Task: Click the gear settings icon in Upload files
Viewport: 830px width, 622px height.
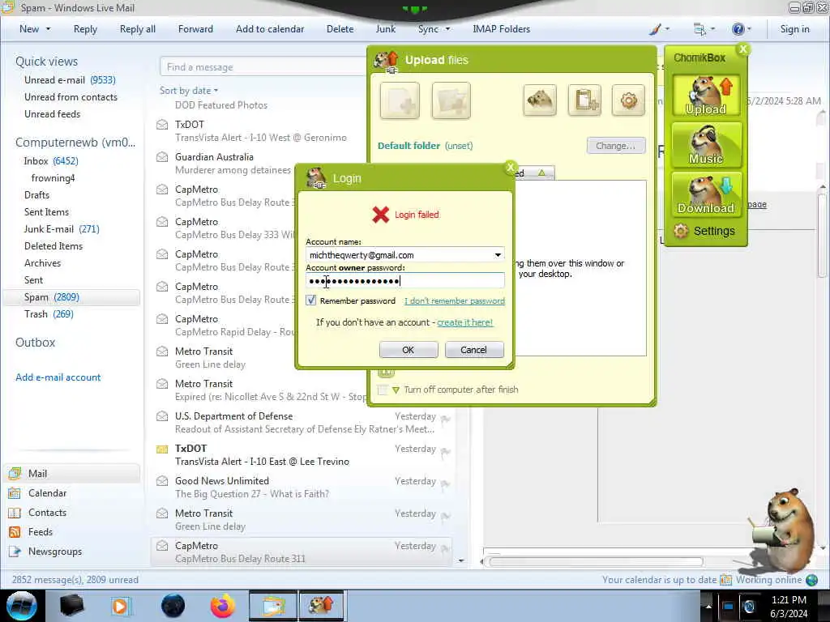Action: (x=628, y=100)
